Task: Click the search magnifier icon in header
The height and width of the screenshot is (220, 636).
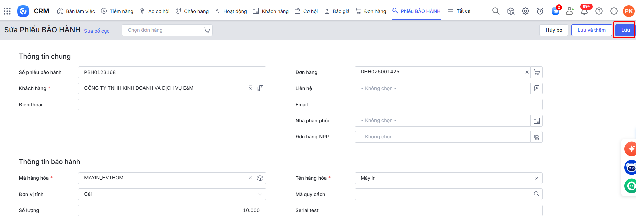Action: (x=496, y=11)
